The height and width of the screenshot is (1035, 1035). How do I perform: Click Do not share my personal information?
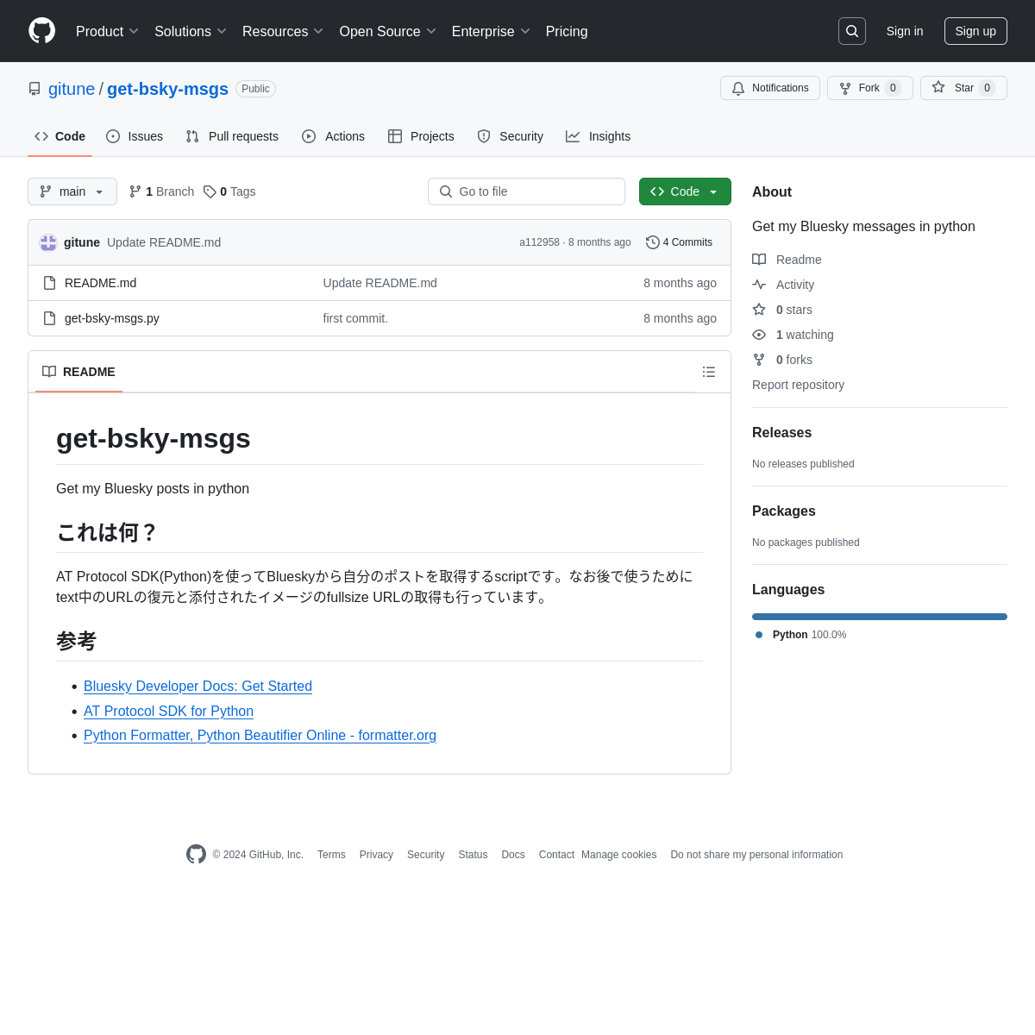(756, 855)
